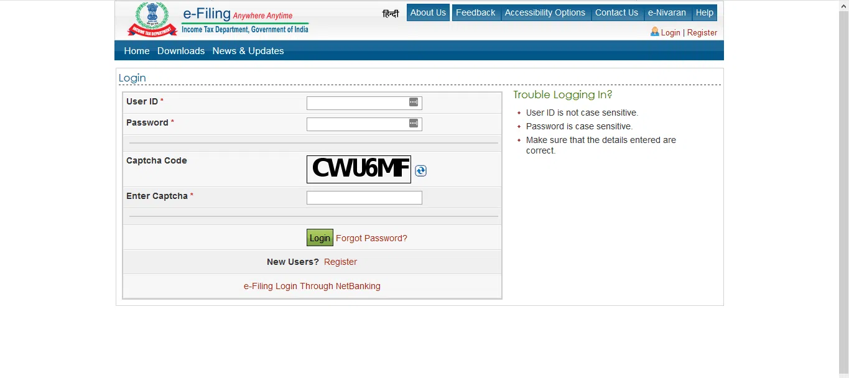The width and height of the screenshot is (849, 378).
Task: Focus the User ID text field
Action: click(364, 103)
